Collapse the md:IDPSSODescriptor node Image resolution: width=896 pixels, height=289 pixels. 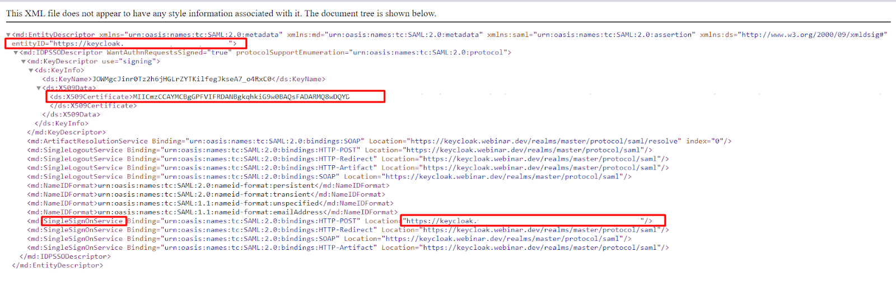pyautogui.click(x=16, y=53)
